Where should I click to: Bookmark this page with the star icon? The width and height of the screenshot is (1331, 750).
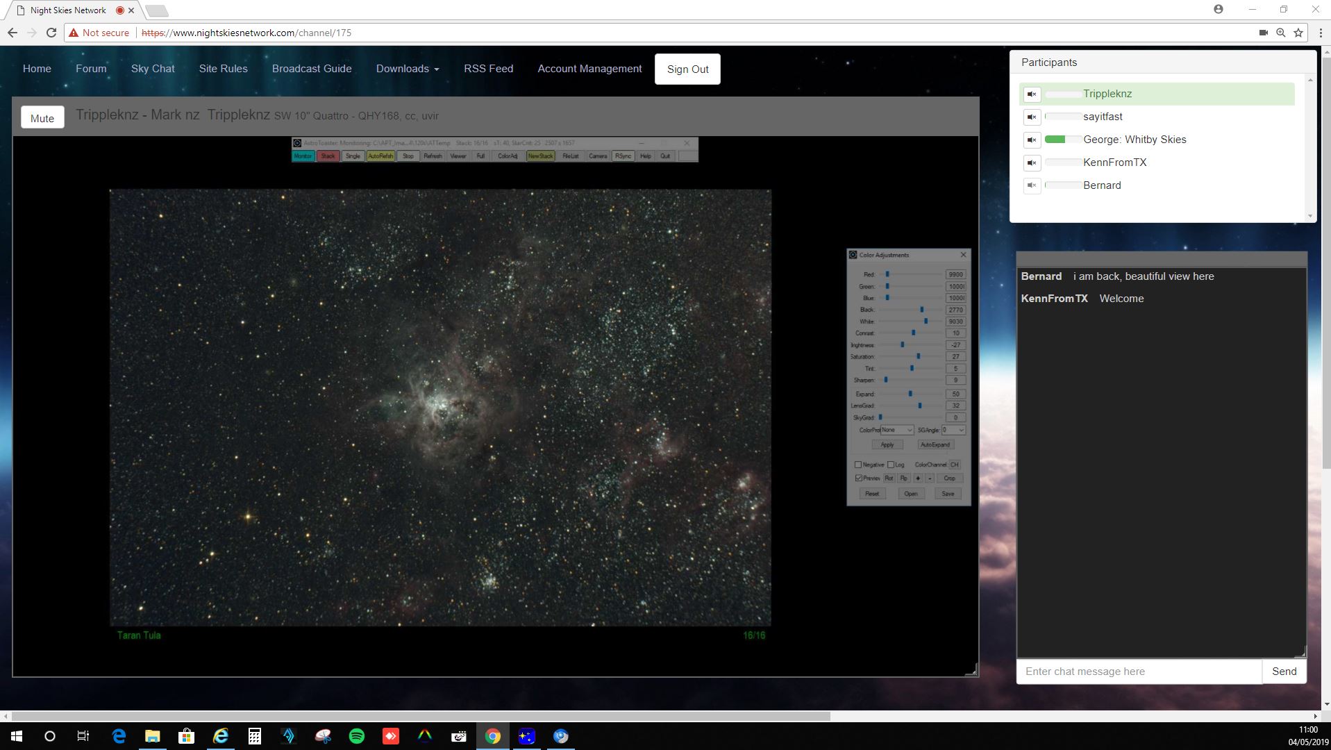pos(1298,33)
